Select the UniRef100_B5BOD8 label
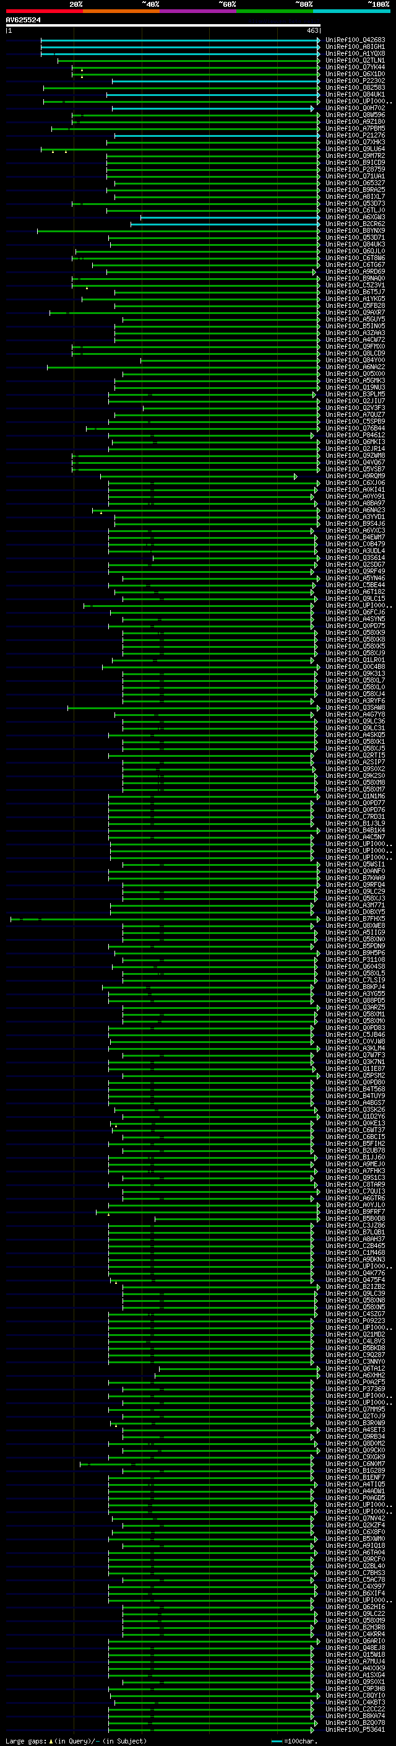The height and width of the screenshot is (1746, 396). click(x=355, y=1219)
